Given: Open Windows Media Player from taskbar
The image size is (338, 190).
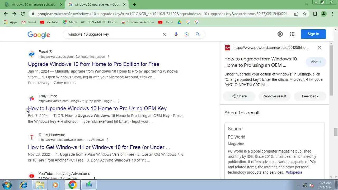Looking at the screenshot, I should [x=56, y=185].
